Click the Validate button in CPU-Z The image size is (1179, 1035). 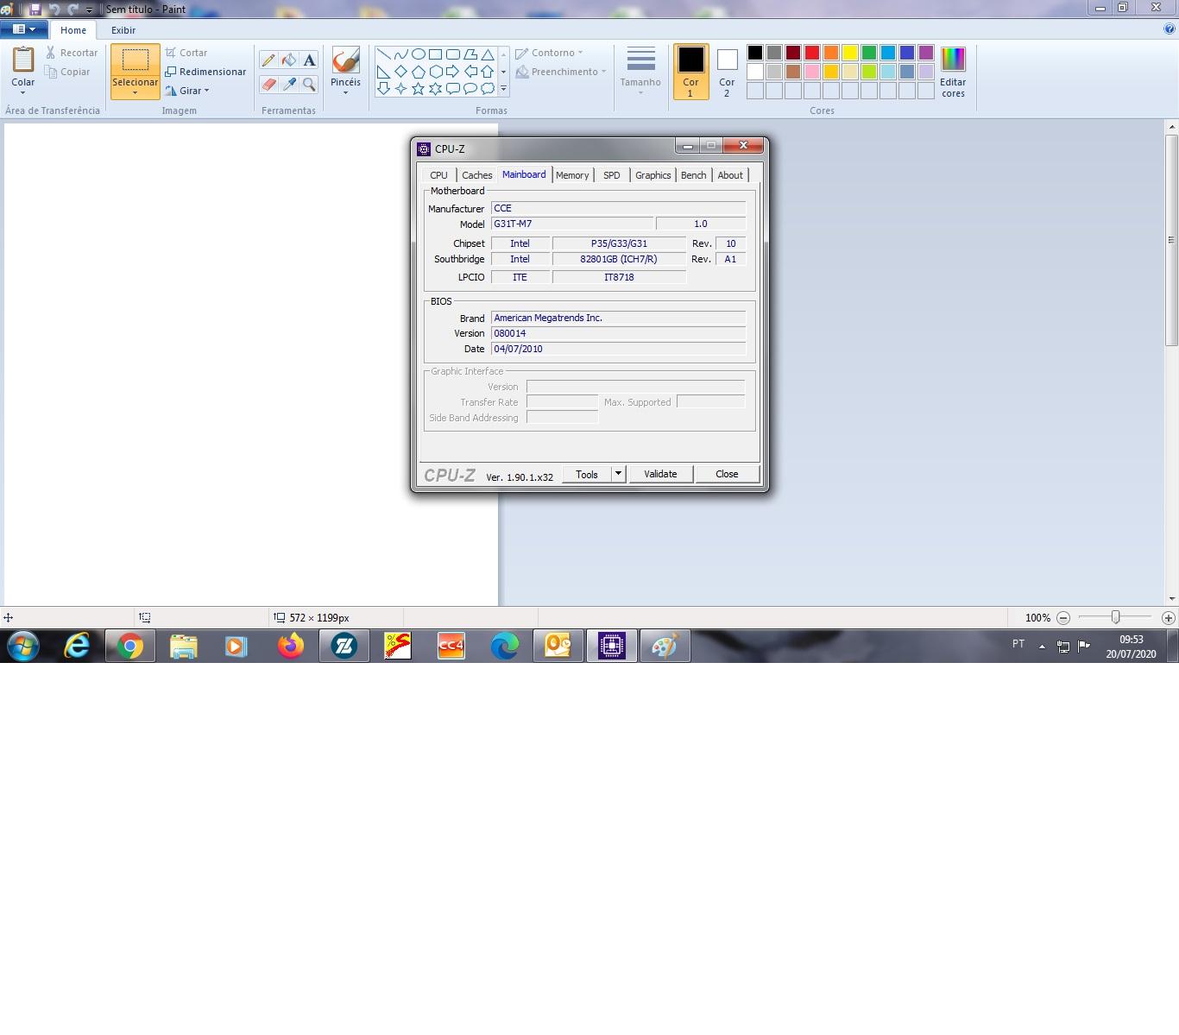pyautogui.click(x=660, y=474)
